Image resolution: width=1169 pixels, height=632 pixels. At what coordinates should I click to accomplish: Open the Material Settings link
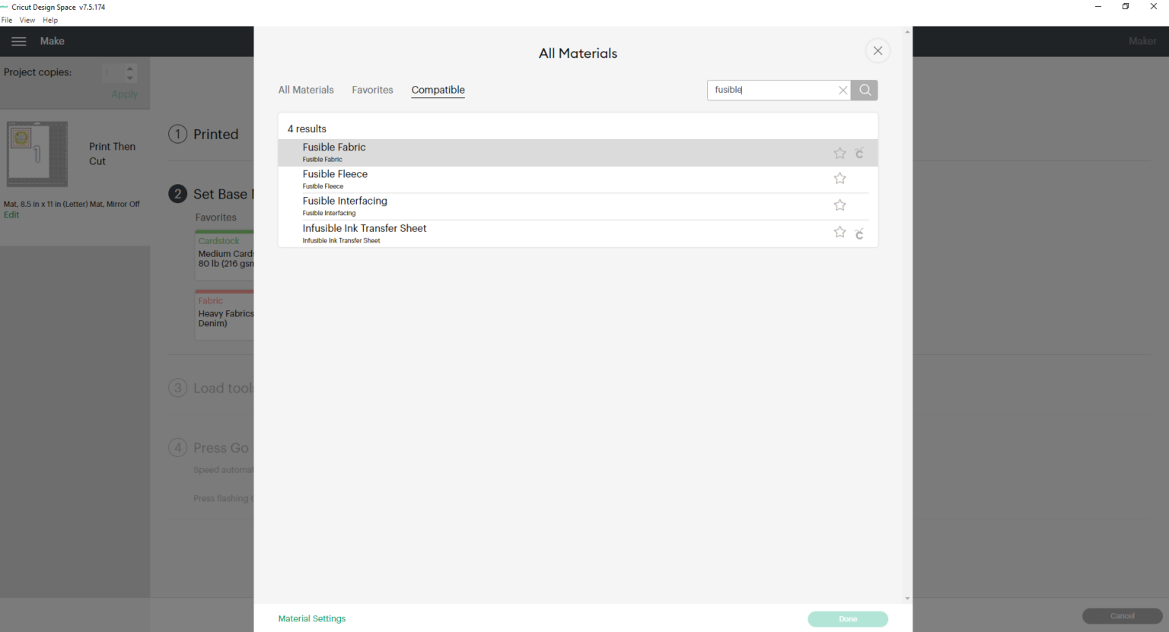pos(312,618)
